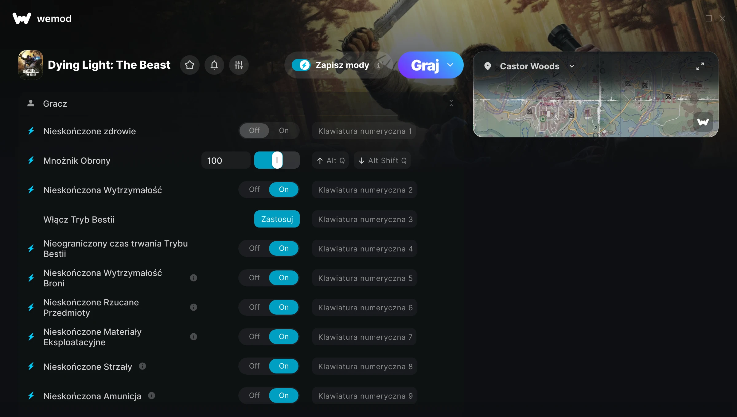Screen dimensions: 737x417
Task: Click the Mnożnik Obrony value field
Action: tap(226, 160)
